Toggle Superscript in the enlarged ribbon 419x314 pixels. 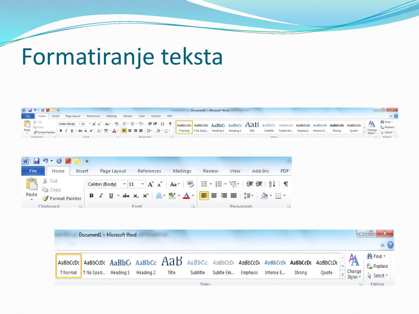point(145,196)
